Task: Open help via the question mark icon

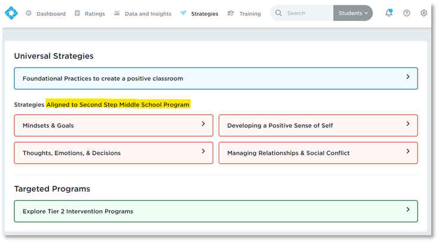Action: point(407,13)
